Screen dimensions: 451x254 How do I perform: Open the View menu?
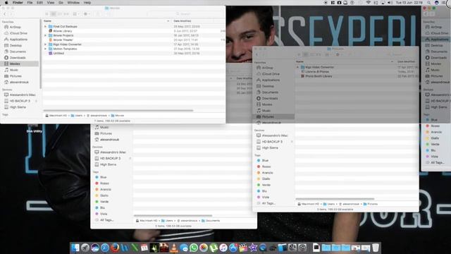(x=51, y=3)
